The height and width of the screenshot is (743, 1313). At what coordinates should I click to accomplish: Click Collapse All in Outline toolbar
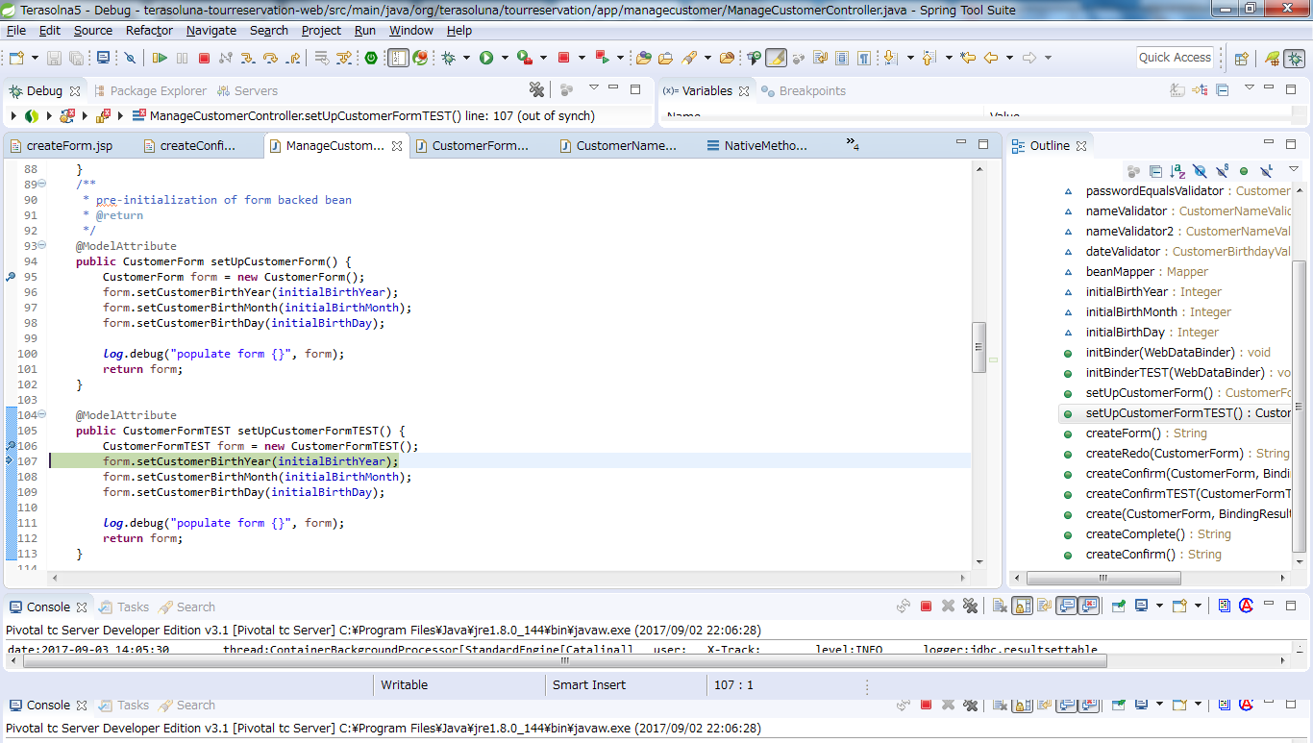1155,171
